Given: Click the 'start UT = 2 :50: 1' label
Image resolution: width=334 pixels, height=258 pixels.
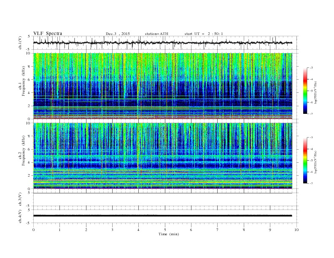Looking at the screenshot, I should tap(204, 34).
